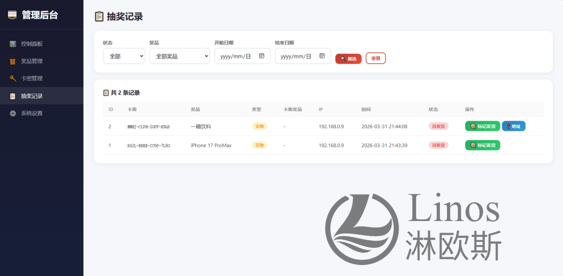Image resolution: width=563 pixels, height=276 pixels.
Task: Click the 卡密 column header
Action: coord(132,109)
